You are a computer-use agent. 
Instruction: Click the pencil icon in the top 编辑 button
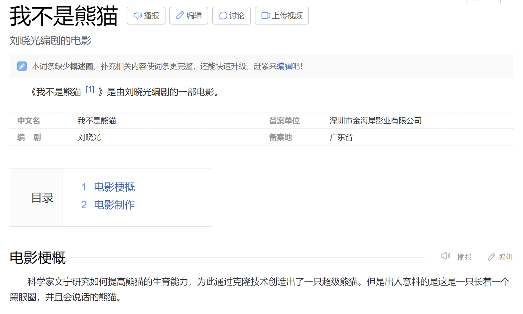tap(180, 16)
